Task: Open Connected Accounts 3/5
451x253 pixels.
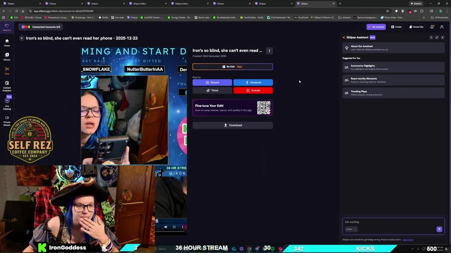Action: coord(41,27)
